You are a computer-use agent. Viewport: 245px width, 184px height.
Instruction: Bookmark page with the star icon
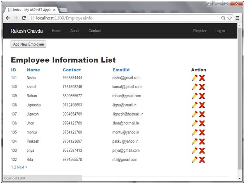pos(229,18)
